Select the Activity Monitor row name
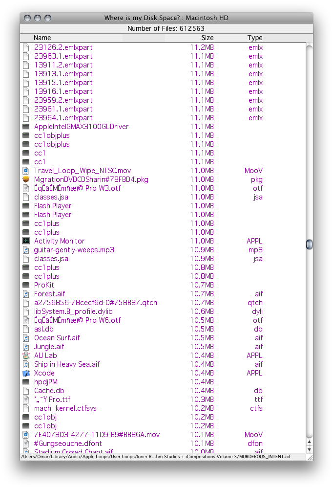The image size is (333, 488). (60, 241)
